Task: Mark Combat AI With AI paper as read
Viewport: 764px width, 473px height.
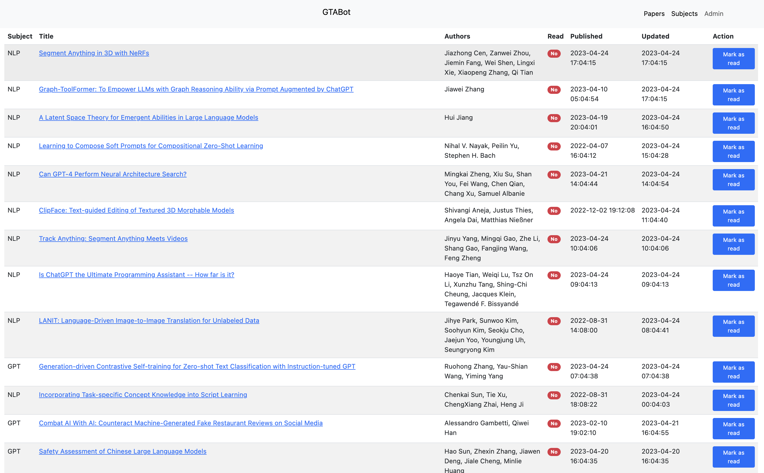Action: (x=733, y=429)
